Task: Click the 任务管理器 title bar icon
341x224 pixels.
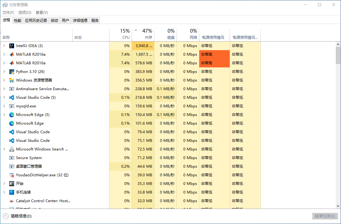Action: [x=5, y=5]
